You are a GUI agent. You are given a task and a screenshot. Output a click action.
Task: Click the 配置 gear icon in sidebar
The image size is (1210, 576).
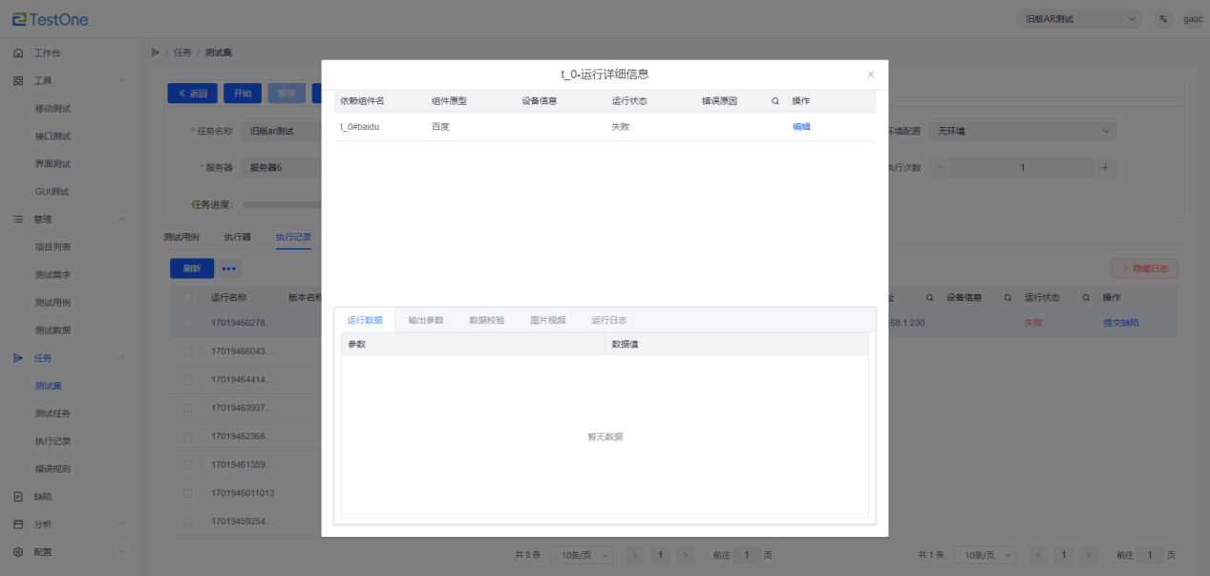coord(18,552)
